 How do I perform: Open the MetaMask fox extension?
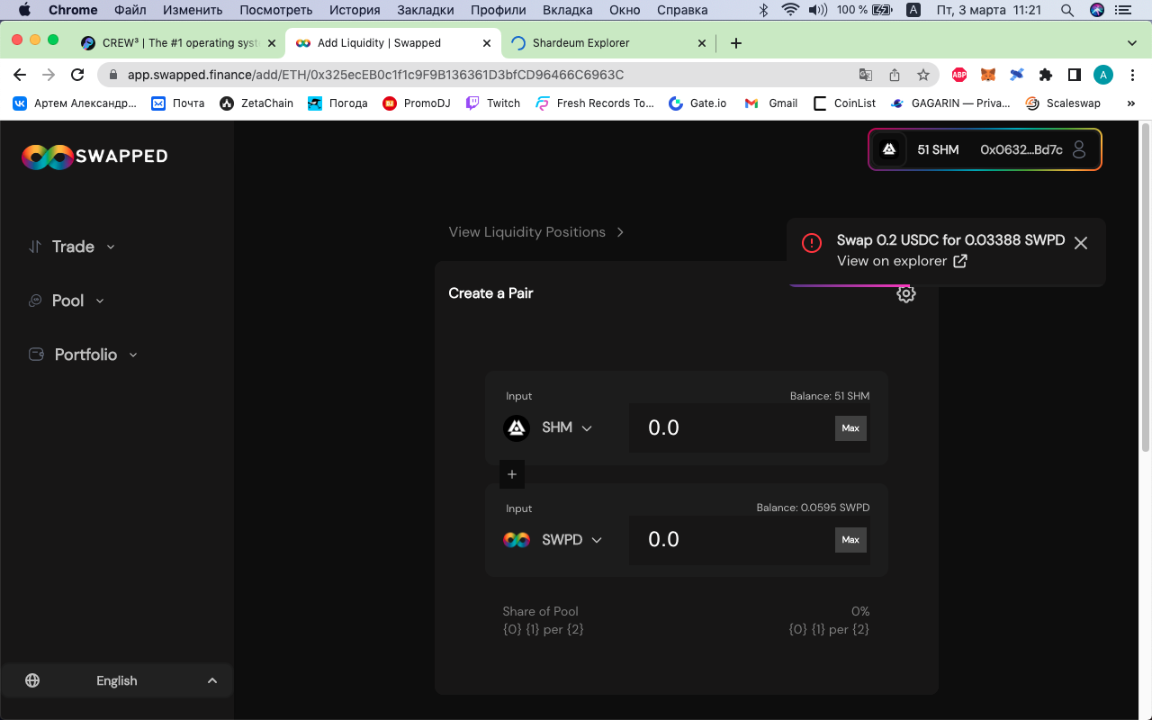pyautogui.click(x=988, y=76)
